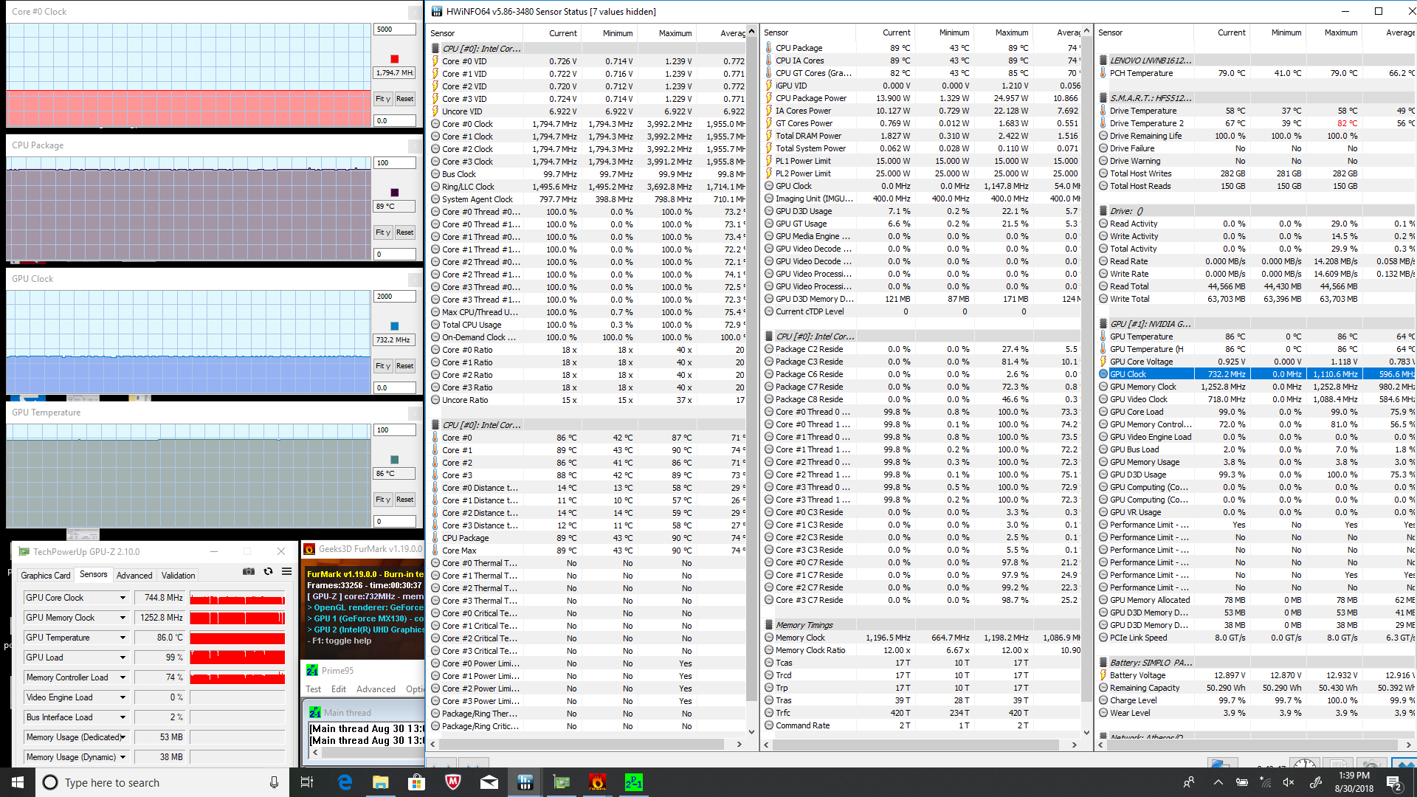Switch to Prime95 taskbar icon

[x=634, y=782]
